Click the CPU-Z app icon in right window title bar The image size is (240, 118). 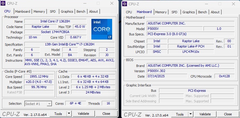point(125,4)
